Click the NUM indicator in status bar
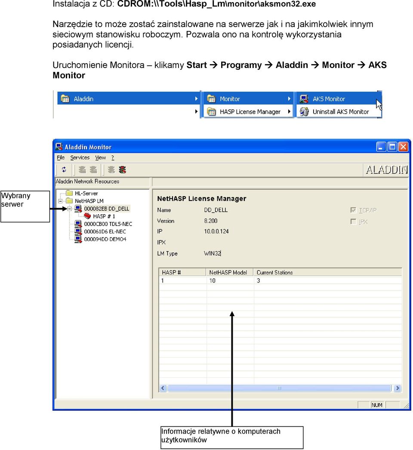Viewport: 413px width, 450px height. (377, 405)
